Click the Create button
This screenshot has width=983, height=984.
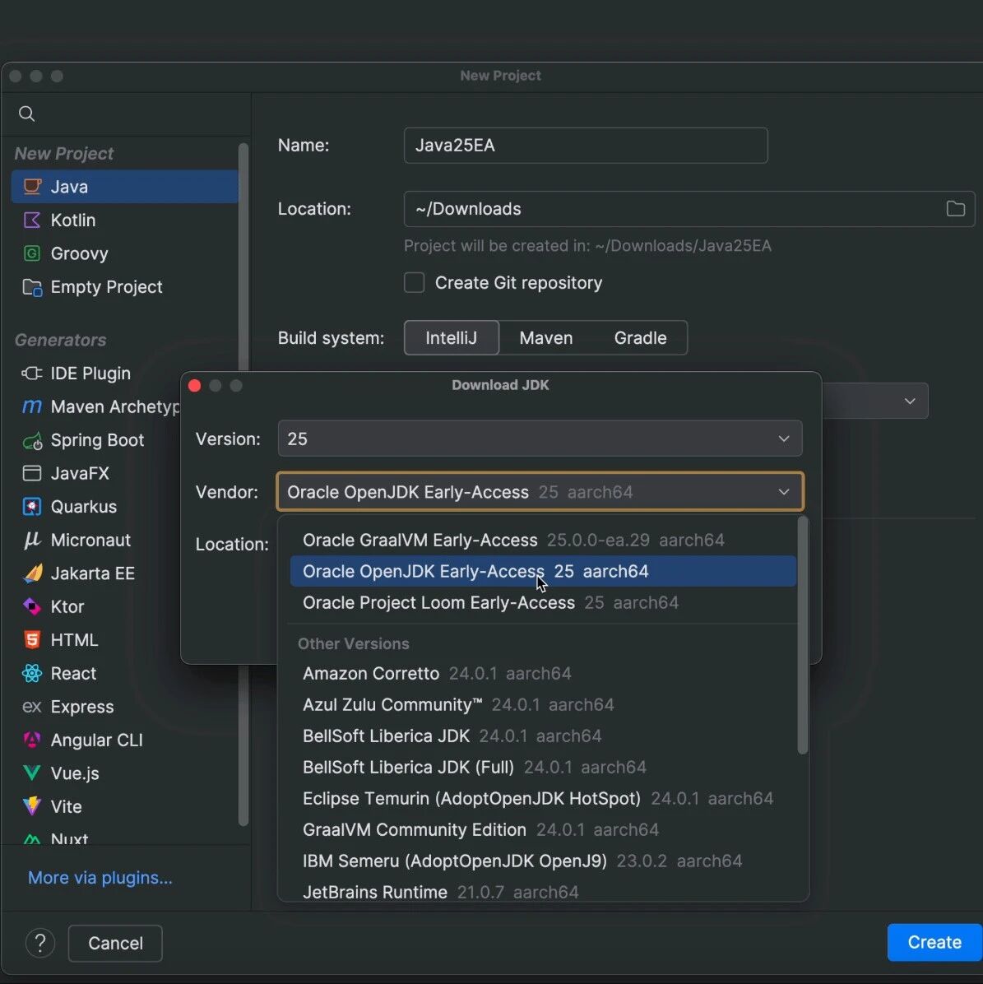tap(934, 943)
